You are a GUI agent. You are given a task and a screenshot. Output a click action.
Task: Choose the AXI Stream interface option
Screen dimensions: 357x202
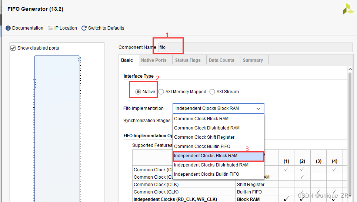[212, 92]
